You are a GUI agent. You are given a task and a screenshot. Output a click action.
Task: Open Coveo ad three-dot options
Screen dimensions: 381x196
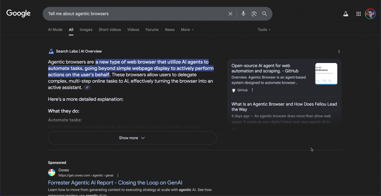[x=118, y=175]
